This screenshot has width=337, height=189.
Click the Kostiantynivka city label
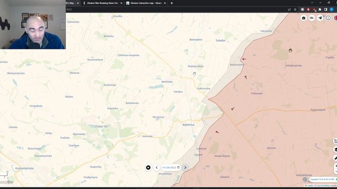[25, 168]
